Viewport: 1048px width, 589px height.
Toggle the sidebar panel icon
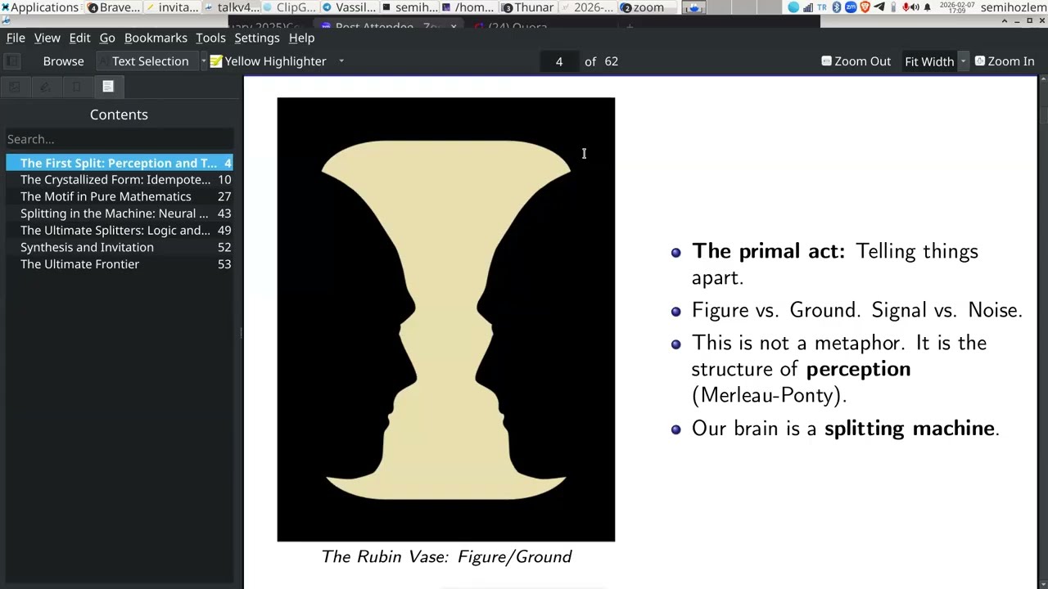pyautogui.click(x=12, y=61)
